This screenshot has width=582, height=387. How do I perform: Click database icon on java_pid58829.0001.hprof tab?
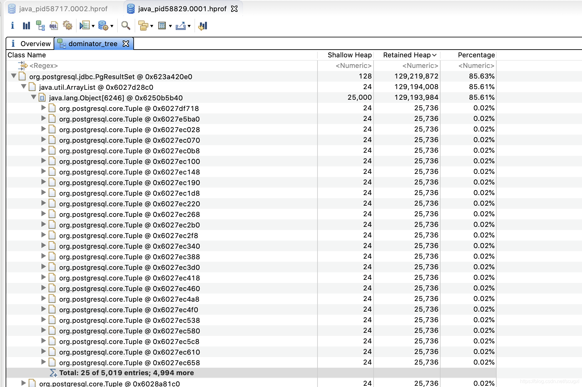(x=131, y=9)
